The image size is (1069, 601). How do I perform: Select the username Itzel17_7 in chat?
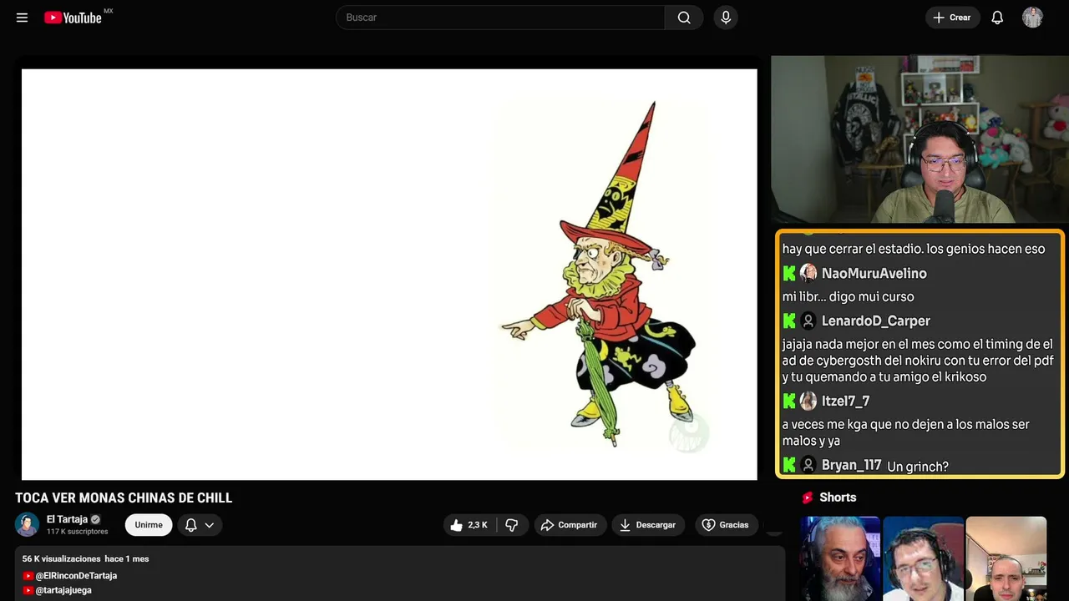click(x=846, y=402)
